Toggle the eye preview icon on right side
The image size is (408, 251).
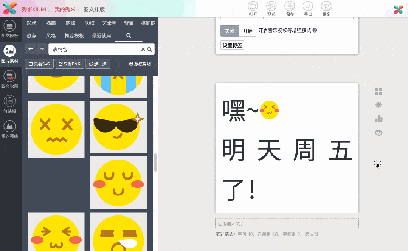tap(379, 133)
